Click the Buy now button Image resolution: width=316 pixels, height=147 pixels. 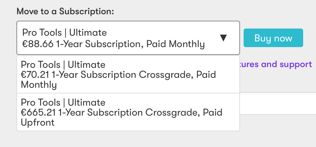pyautogui.click(x=273, y=38)
